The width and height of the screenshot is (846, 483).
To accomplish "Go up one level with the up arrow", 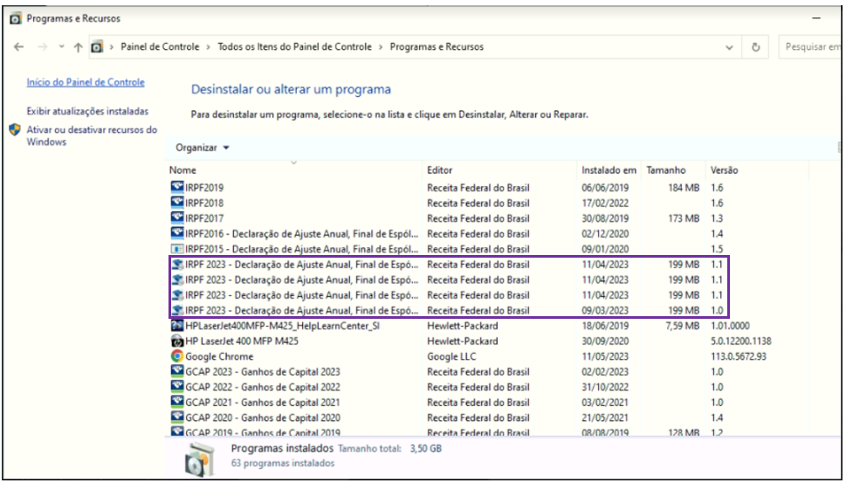I will click(79, 47).
